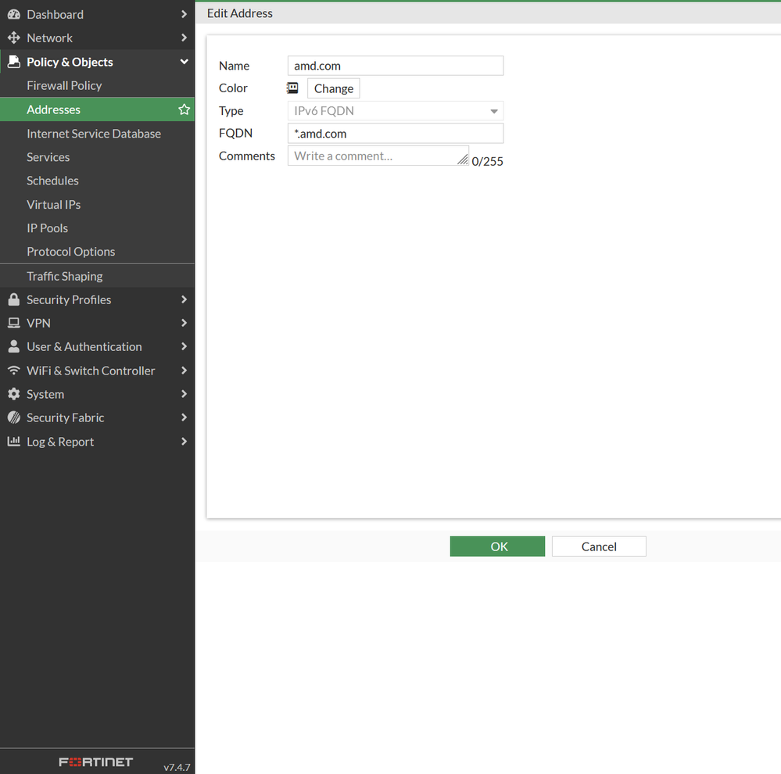Click the WiFi & Switch Controller icon
The image size is (781, 774).
[14, 370]
